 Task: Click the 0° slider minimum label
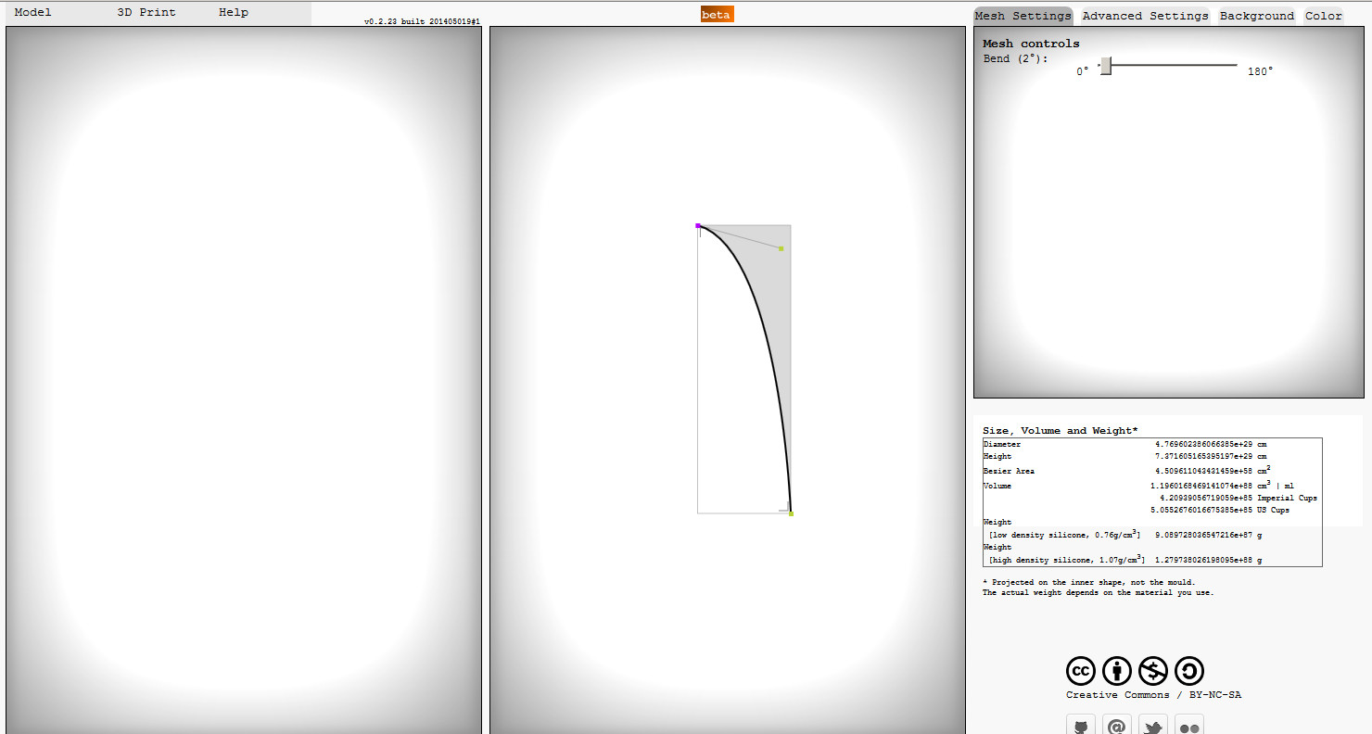tap(1083, 71)
